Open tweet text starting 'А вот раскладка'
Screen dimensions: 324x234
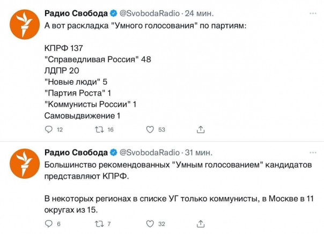145,26
